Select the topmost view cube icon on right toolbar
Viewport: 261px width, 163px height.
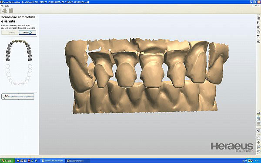point(258,18)
